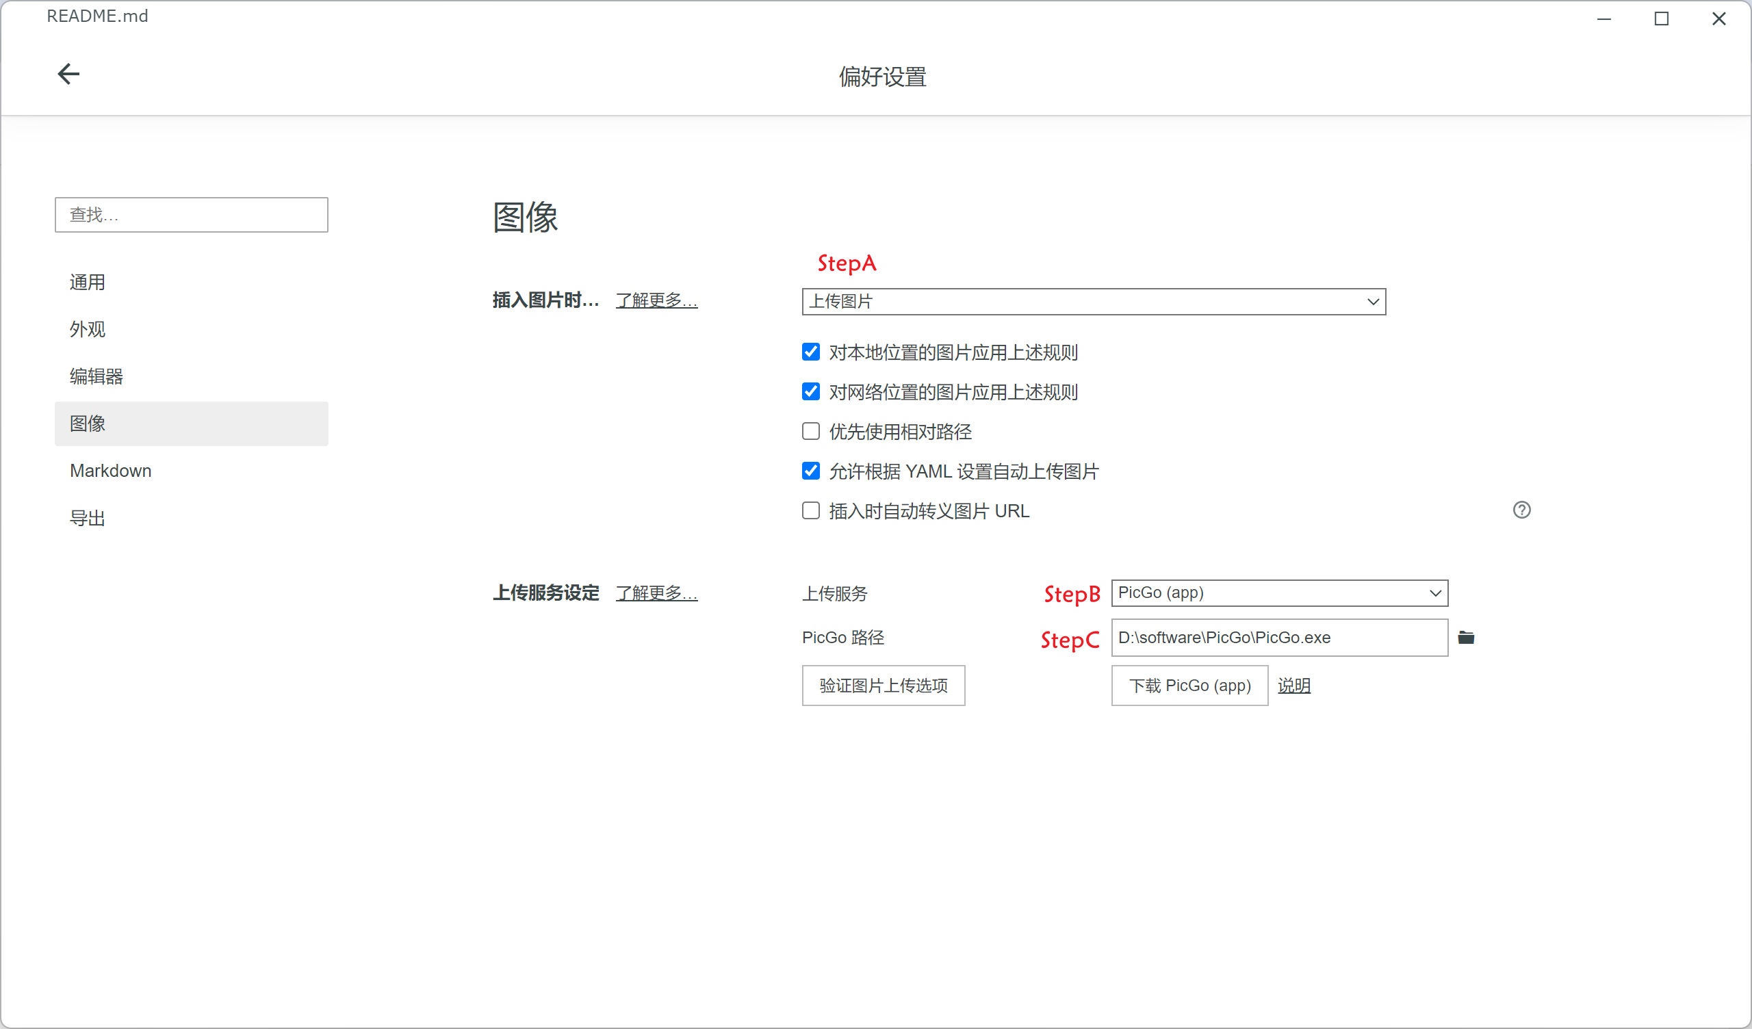This screenshot has width=1752, height=1029.
Task: Click the folder icon to browse PicGo path
Action: point(1466,638)
